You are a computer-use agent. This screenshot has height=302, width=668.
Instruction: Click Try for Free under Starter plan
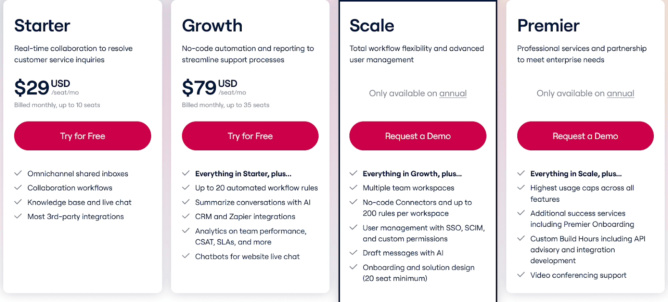[83, 136]
